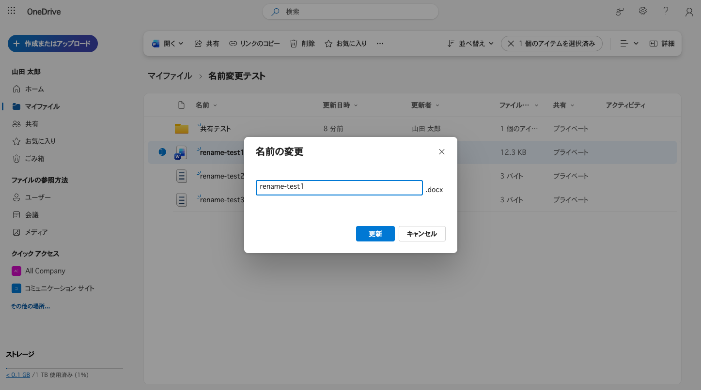This screenshot has height=390, width=701.
Task: Click the その他の場所... link
Action: (x=30, y=306)
